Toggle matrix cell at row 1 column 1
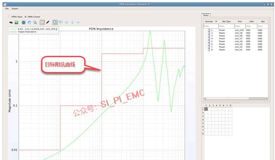The width and height of the screenshot is (275, 160). (x=206, y=109)
